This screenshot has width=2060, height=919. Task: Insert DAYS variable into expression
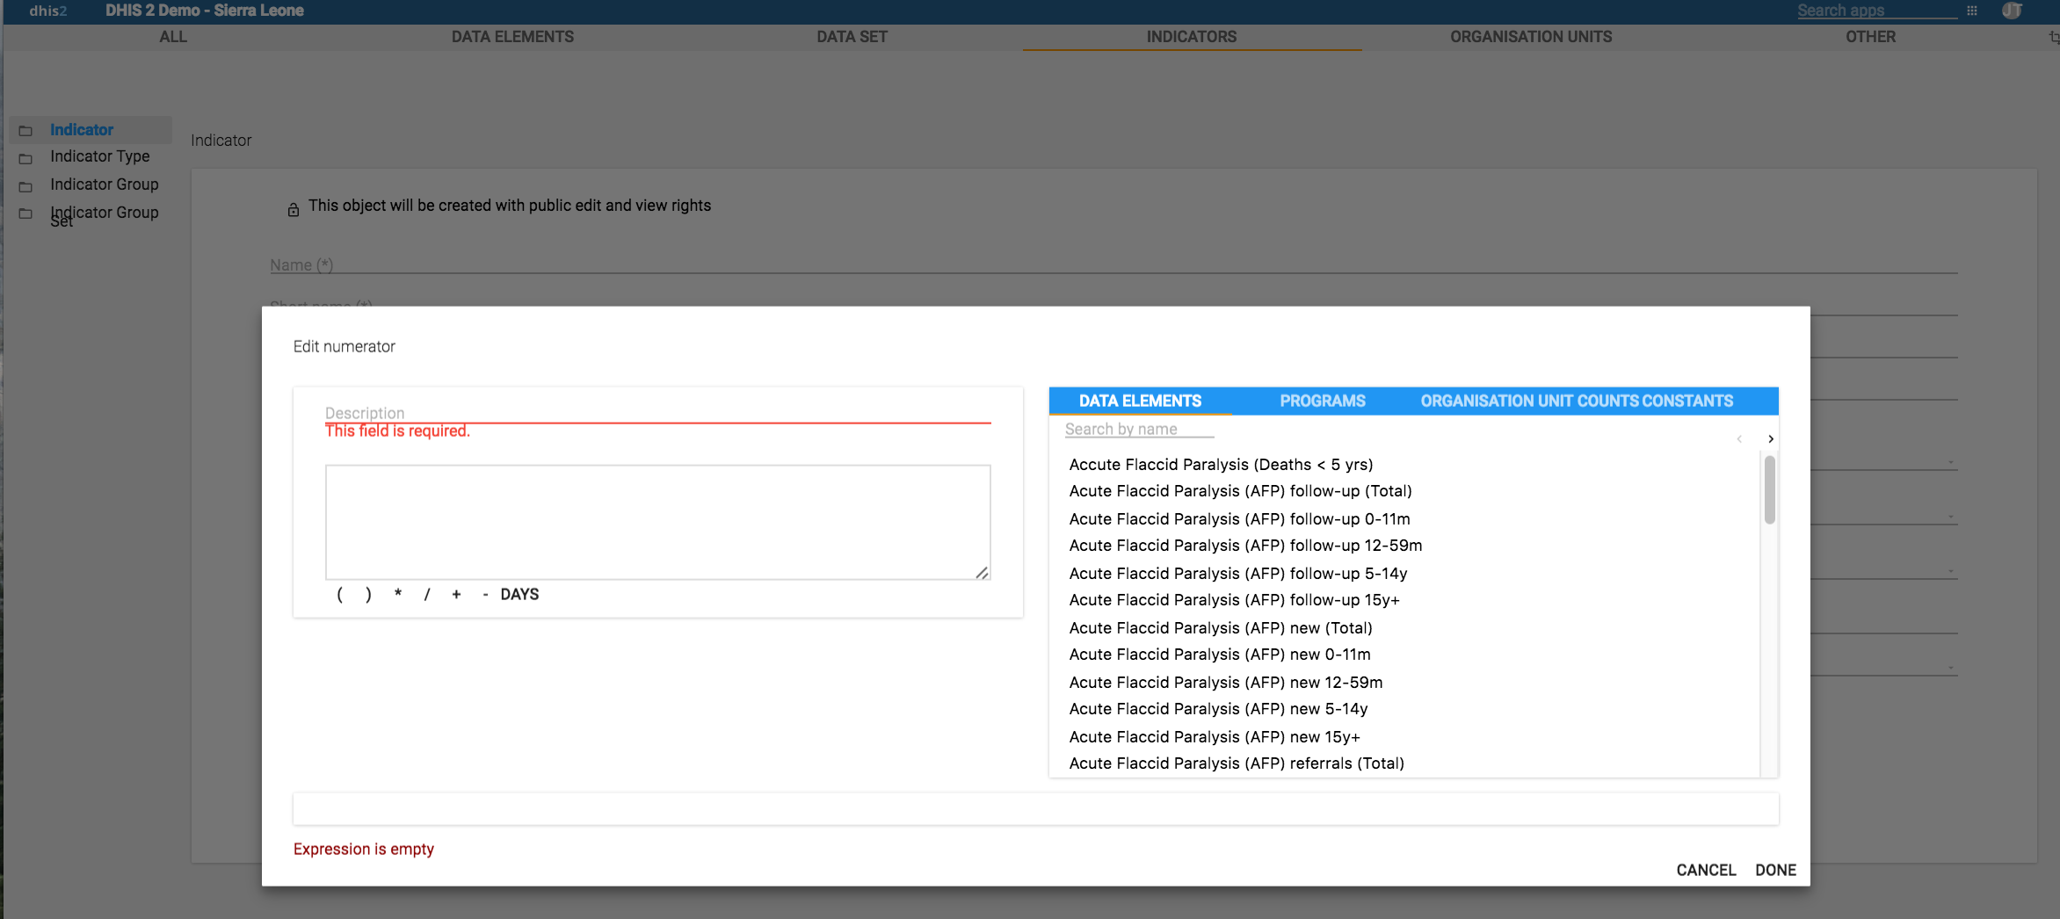click(519, 594)
